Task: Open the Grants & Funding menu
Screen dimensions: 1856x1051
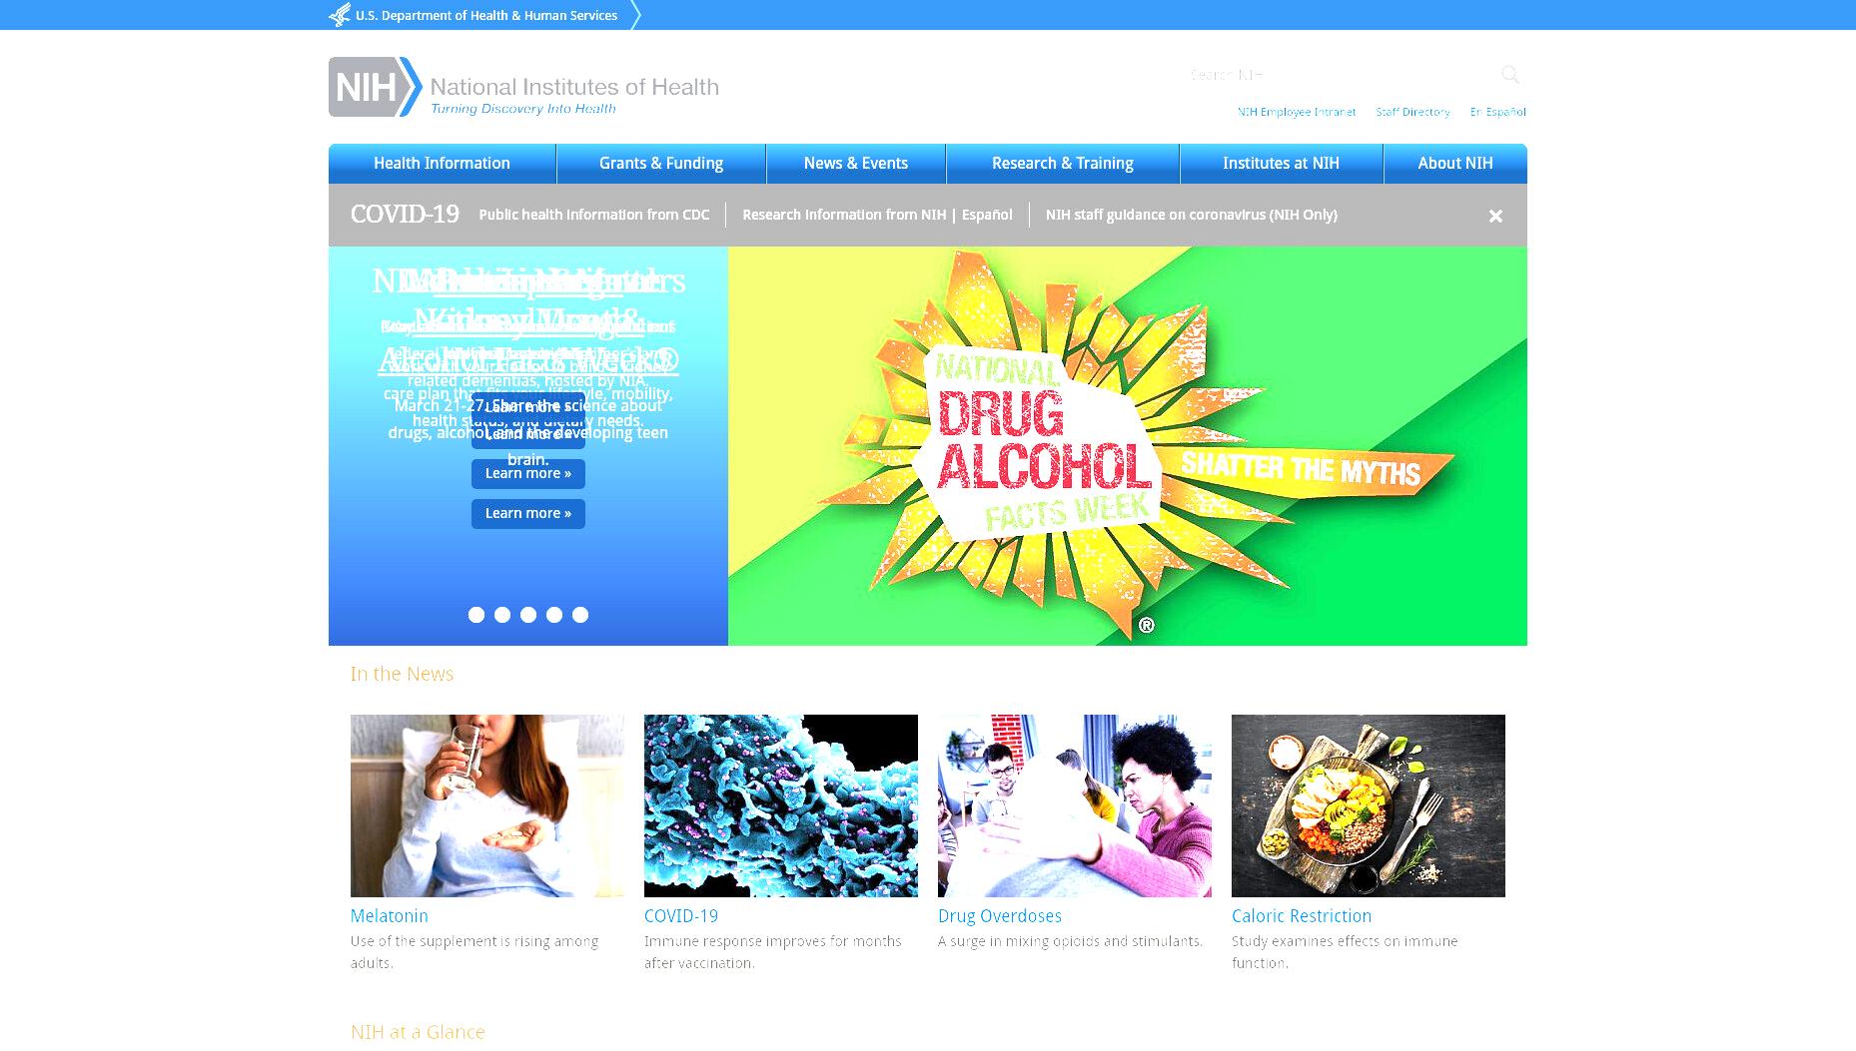Action: tap(661, 164)
